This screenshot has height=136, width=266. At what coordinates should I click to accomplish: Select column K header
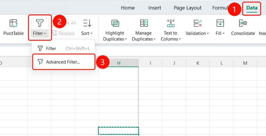[198, 63]
